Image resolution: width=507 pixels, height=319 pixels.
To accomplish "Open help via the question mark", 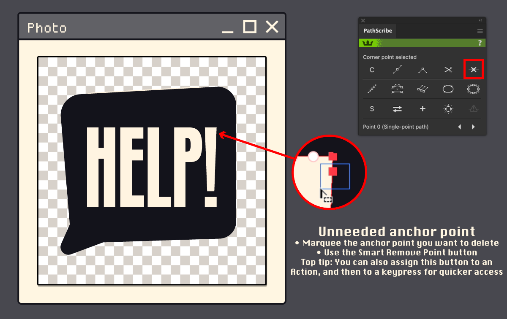I will tap(480, 43).
